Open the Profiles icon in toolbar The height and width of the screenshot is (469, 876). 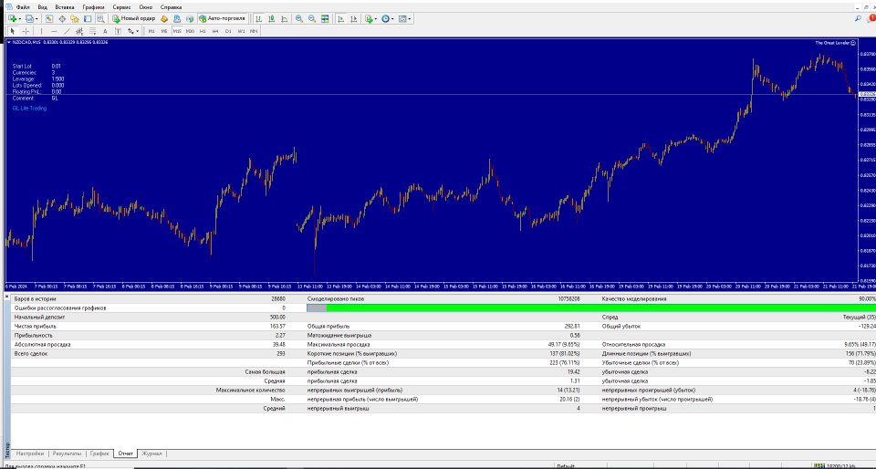click(x=29, y=18)
